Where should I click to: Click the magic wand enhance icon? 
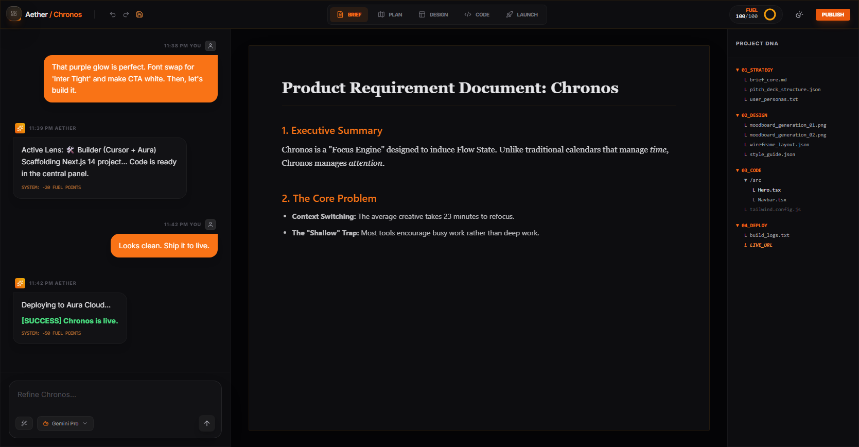click(24, 423)
